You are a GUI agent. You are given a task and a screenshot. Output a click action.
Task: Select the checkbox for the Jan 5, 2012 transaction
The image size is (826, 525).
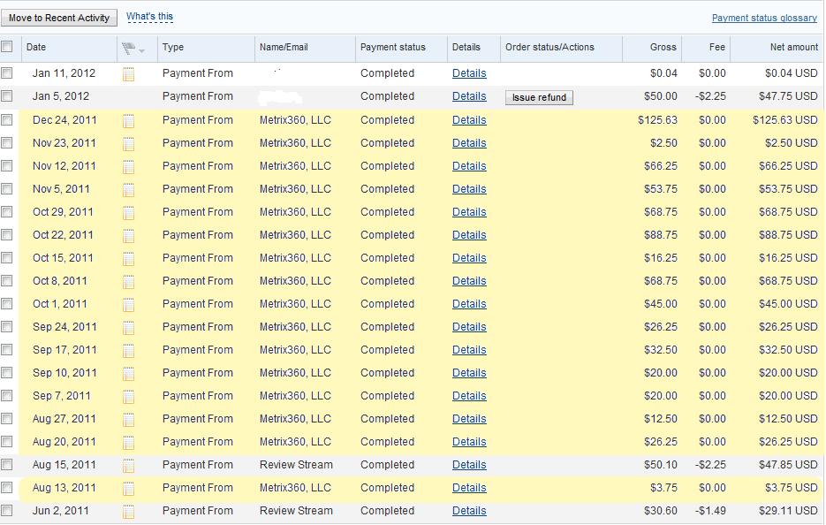(x=7, y=96)
